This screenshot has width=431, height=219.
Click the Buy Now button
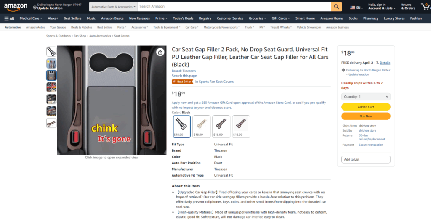(366, 116)
